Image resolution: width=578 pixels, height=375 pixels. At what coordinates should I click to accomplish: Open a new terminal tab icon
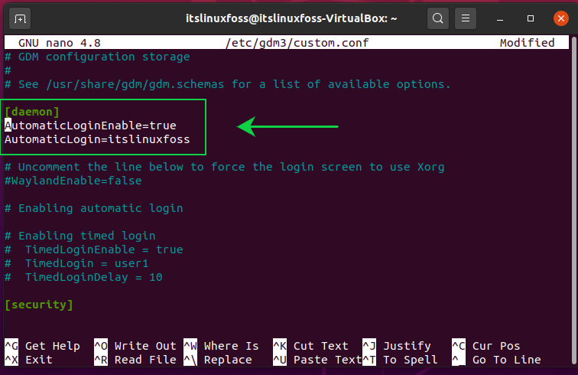pyautogui.click(x=20, y=18)
